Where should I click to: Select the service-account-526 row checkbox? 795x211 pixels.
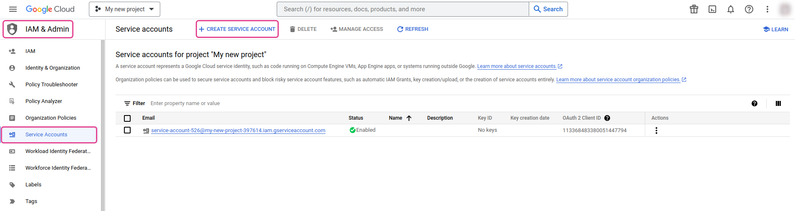pos(127,130)
